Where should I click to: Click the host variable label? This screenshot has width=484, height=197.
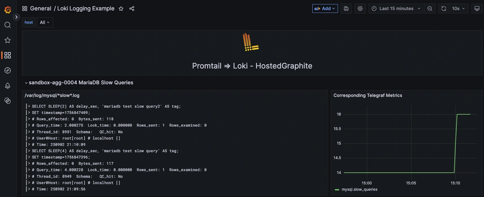point(29,23)
